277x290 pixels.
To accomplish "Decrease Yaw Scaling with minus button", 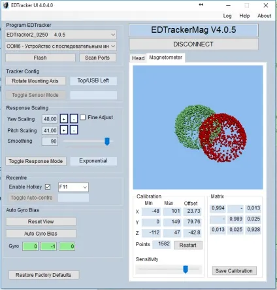I will 74,119.
